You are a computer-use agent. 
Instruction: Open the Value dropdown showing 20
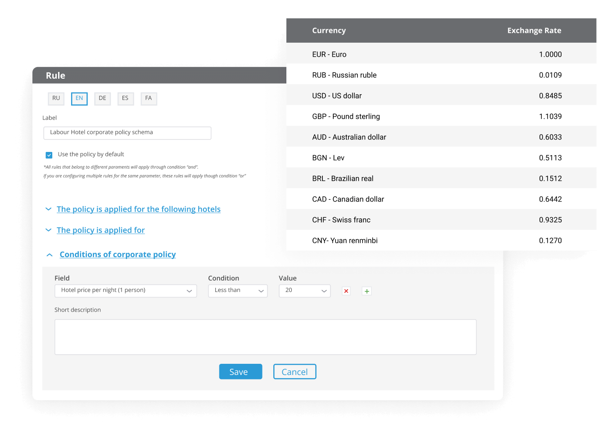pos(304,291)
